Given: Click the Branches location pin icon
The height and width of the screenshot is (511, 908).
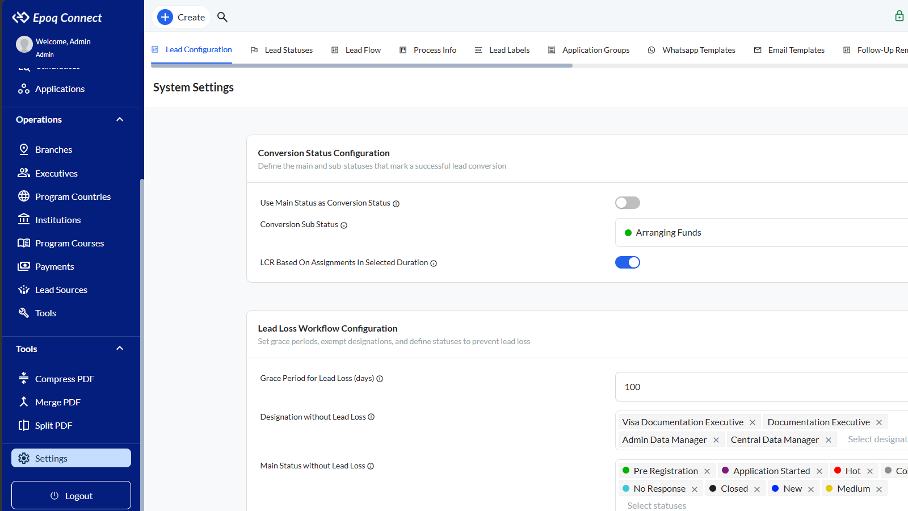Looking at the screenshot, I should (x=24, y=149).
